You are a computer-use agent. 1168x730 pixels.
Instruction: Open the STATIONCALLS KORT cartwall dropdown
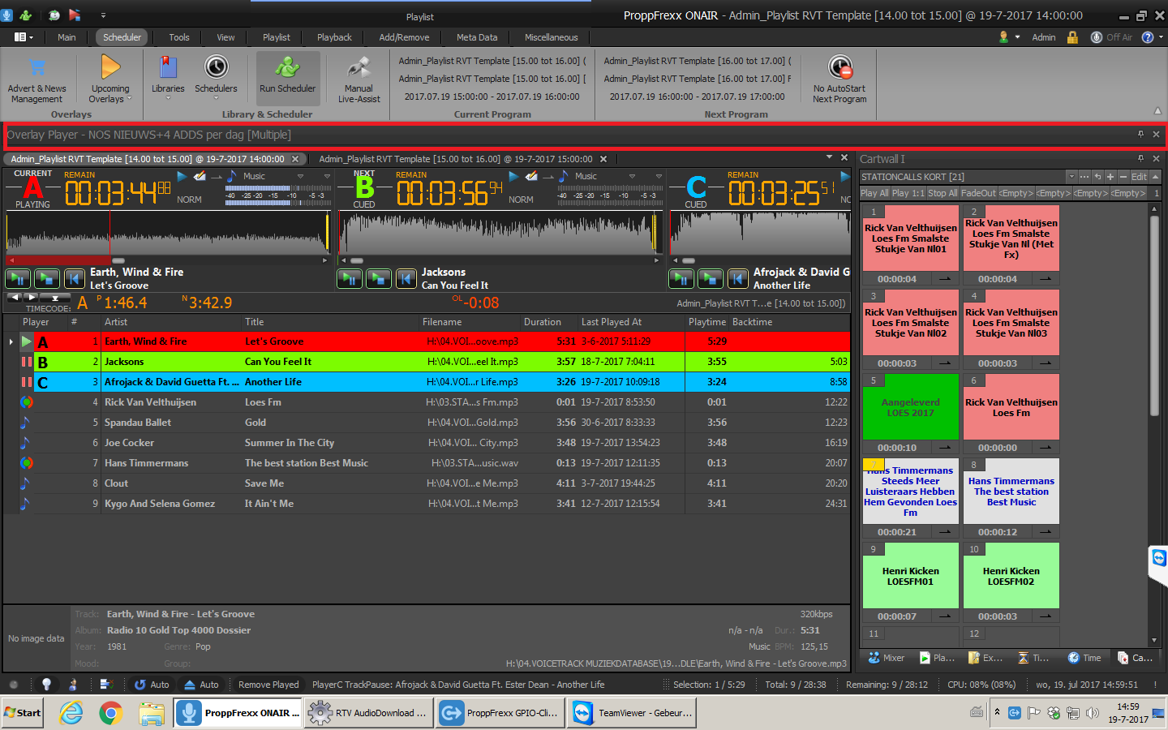click(1071, 177)
